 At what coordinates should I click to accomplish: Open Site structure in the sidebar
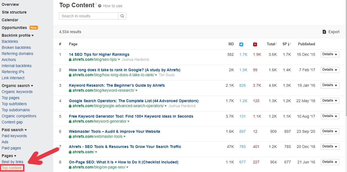pos(14,12)
